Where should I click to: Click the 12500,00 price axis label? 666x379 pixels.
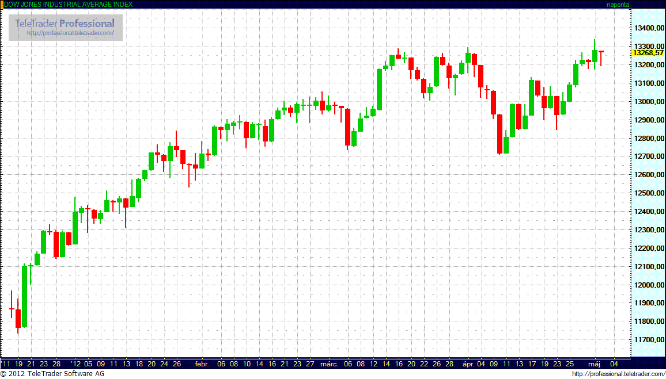click(x=649, y=193)
